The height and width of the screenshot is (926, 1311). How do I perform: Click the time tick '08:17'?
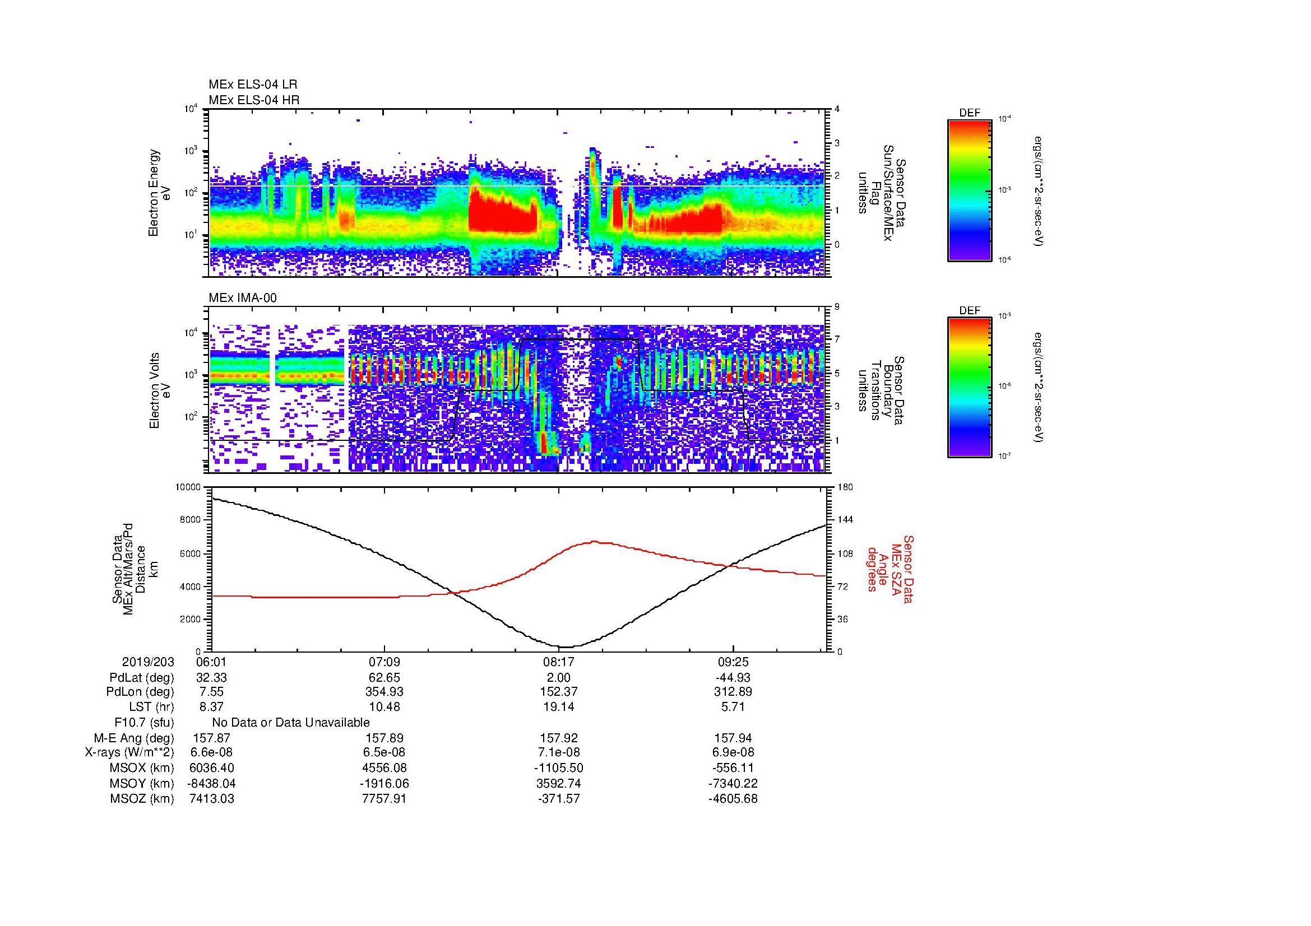[x=558, y=662]
